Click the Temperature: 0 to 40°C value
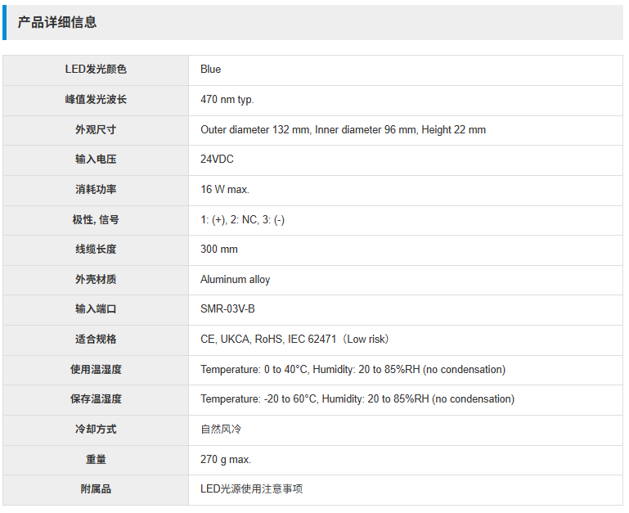This screenshot has width=629, height=513. (353, 369)
